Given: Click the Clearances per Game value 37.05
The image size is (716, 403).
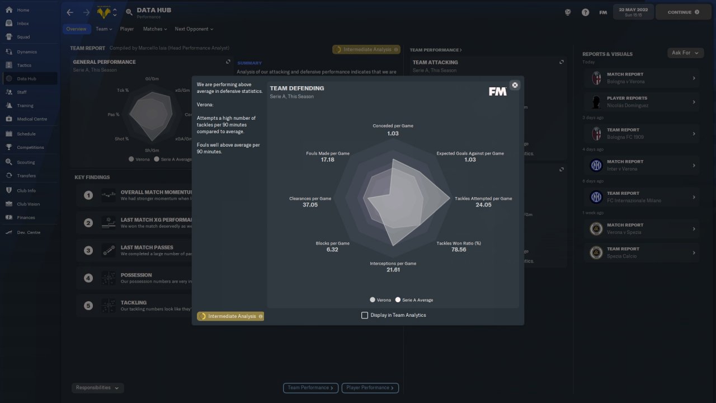Looking at the screenshot, I should point(310,205).
